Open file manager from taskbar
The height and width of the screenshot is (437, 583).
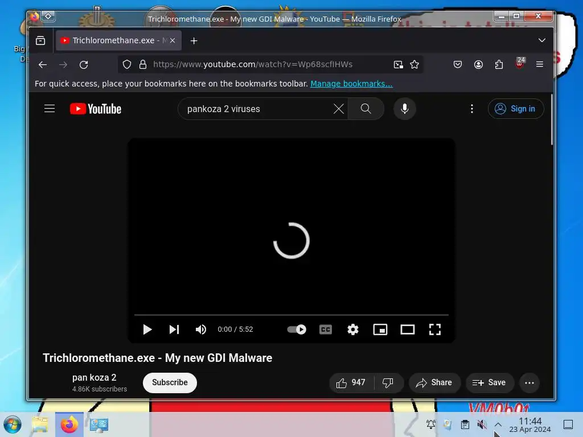pos(40,424)
